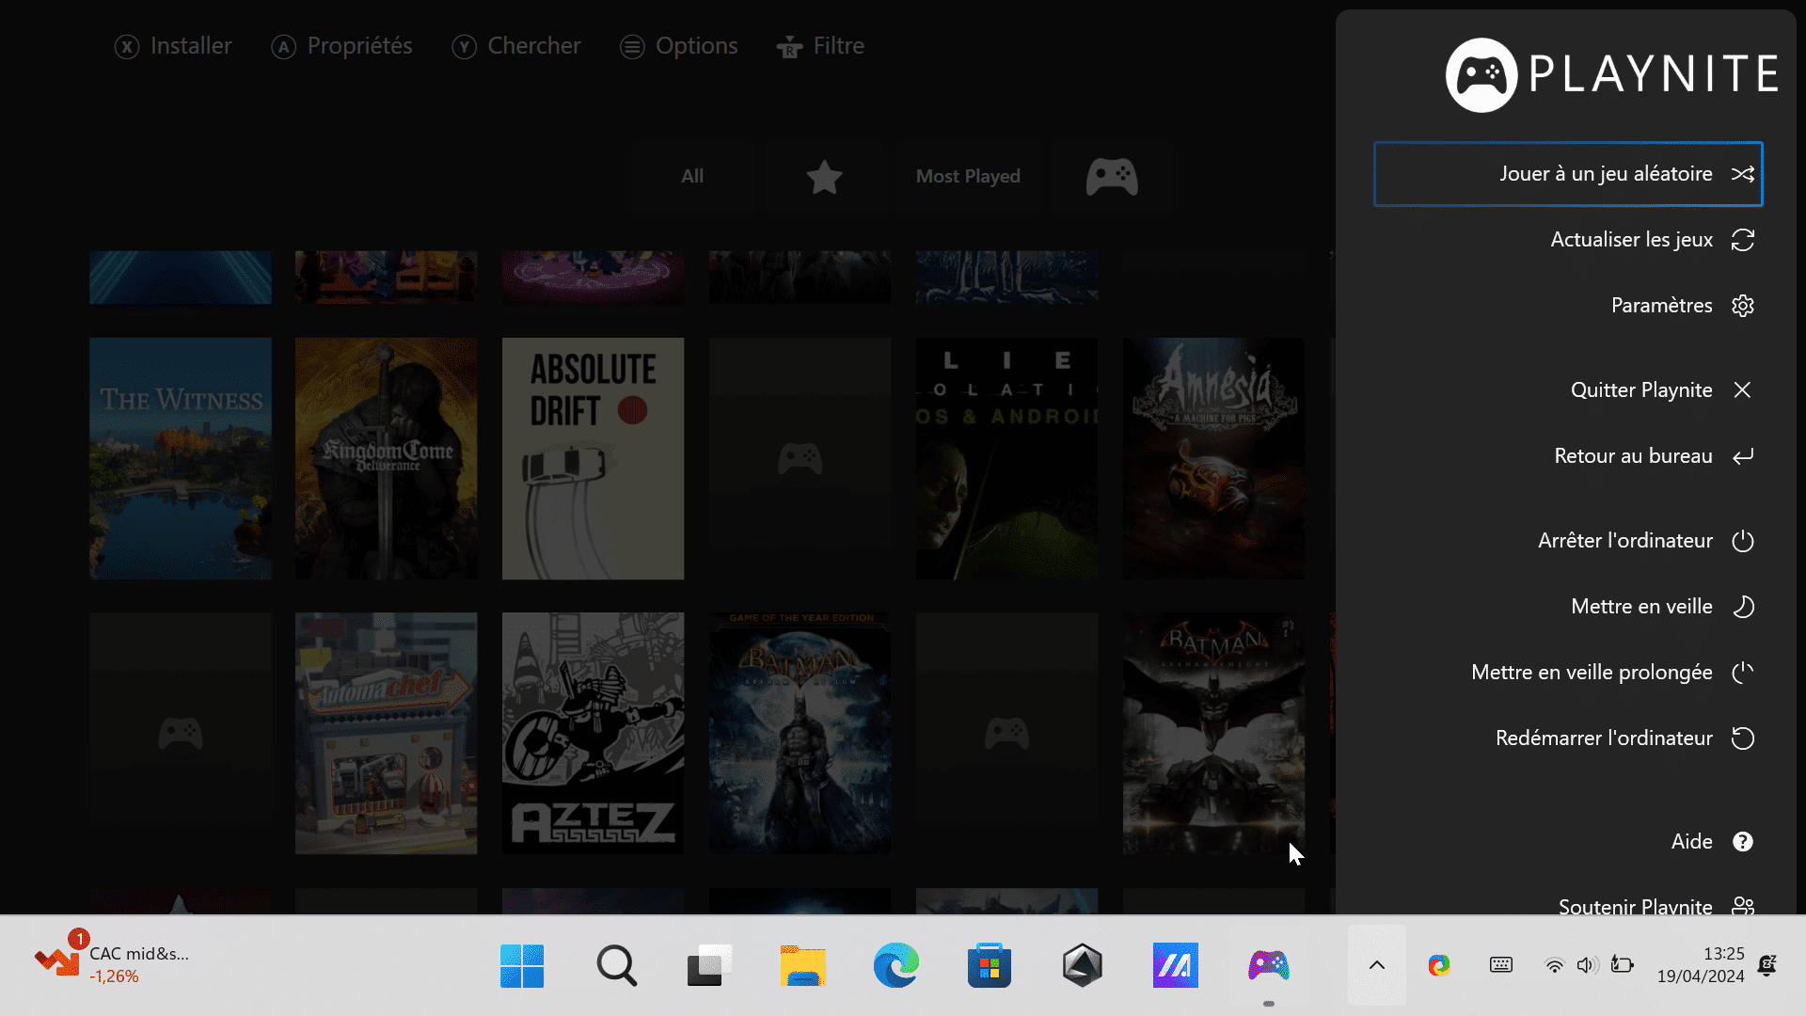This screenshot has height=1016, width=1806.
Task: Open the dark hexagon app on the taskbar
Action: point(1082,965)
